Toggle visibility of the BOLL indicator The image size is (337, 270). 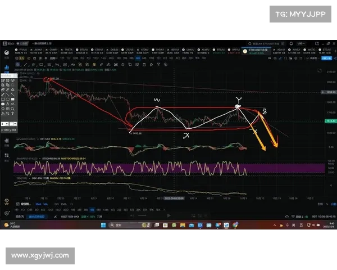click(38, 73)
